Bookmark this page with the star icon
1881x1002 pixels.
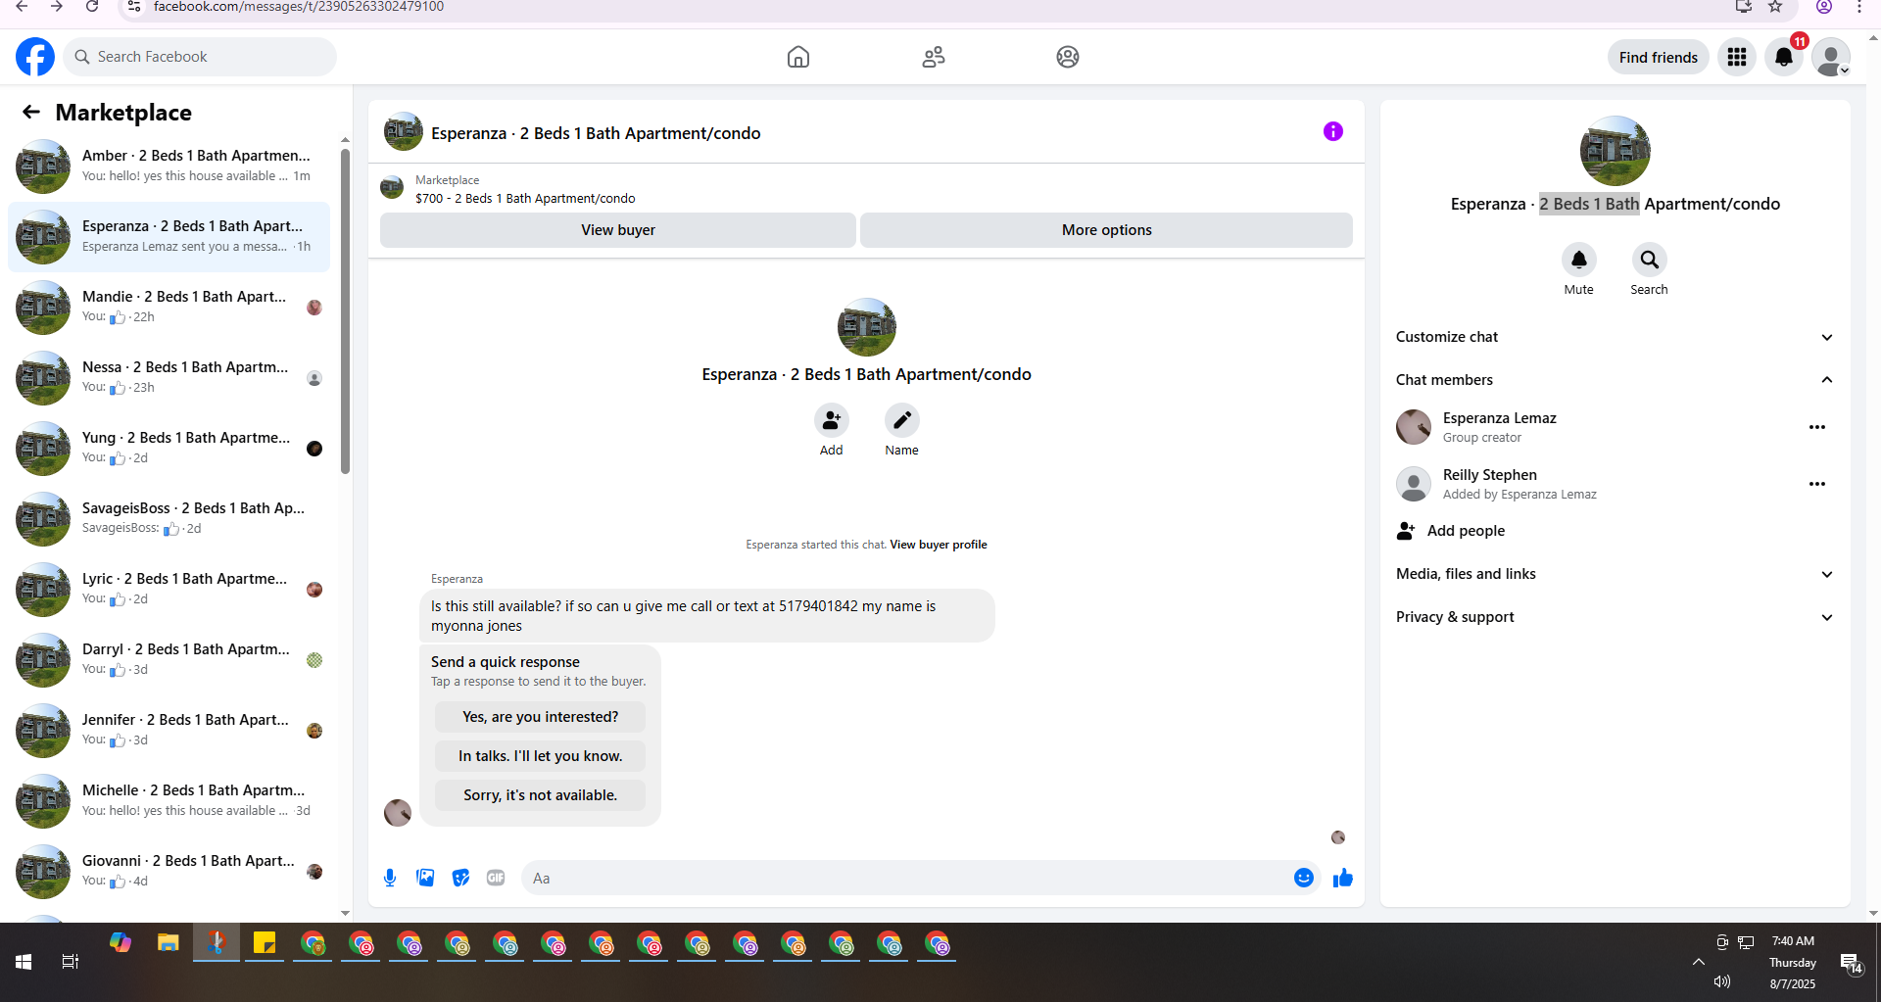click(x=1775, y=7)
